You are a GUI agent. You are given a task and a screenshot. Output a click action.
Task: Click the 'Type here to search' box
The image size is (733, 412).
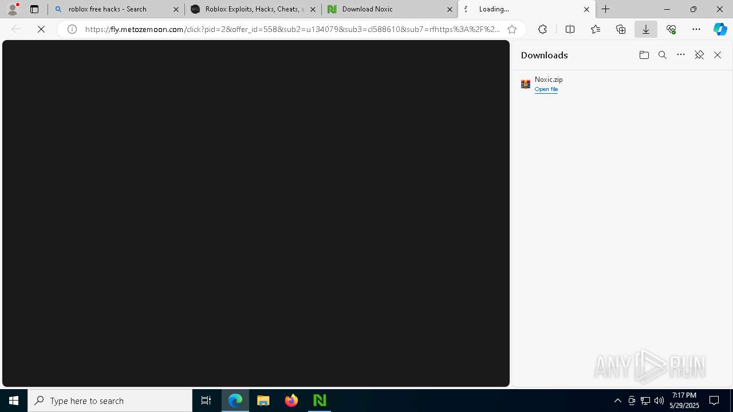pos(110,401)
